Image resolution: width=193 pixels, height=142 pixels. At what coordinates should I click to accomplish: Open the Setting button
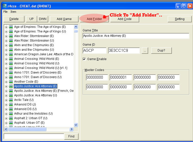pyautogui.click(x=179, y=19)
